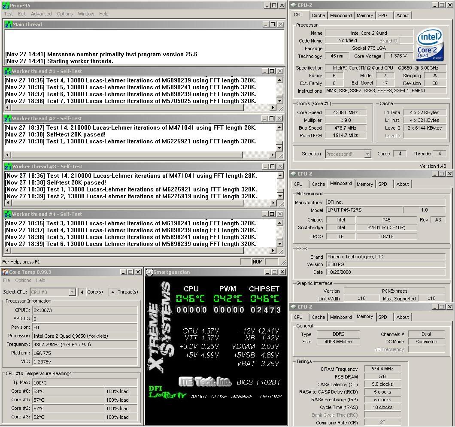Click the CPUID field 0x1067A
455x427 pixels.
coord(85,310)
